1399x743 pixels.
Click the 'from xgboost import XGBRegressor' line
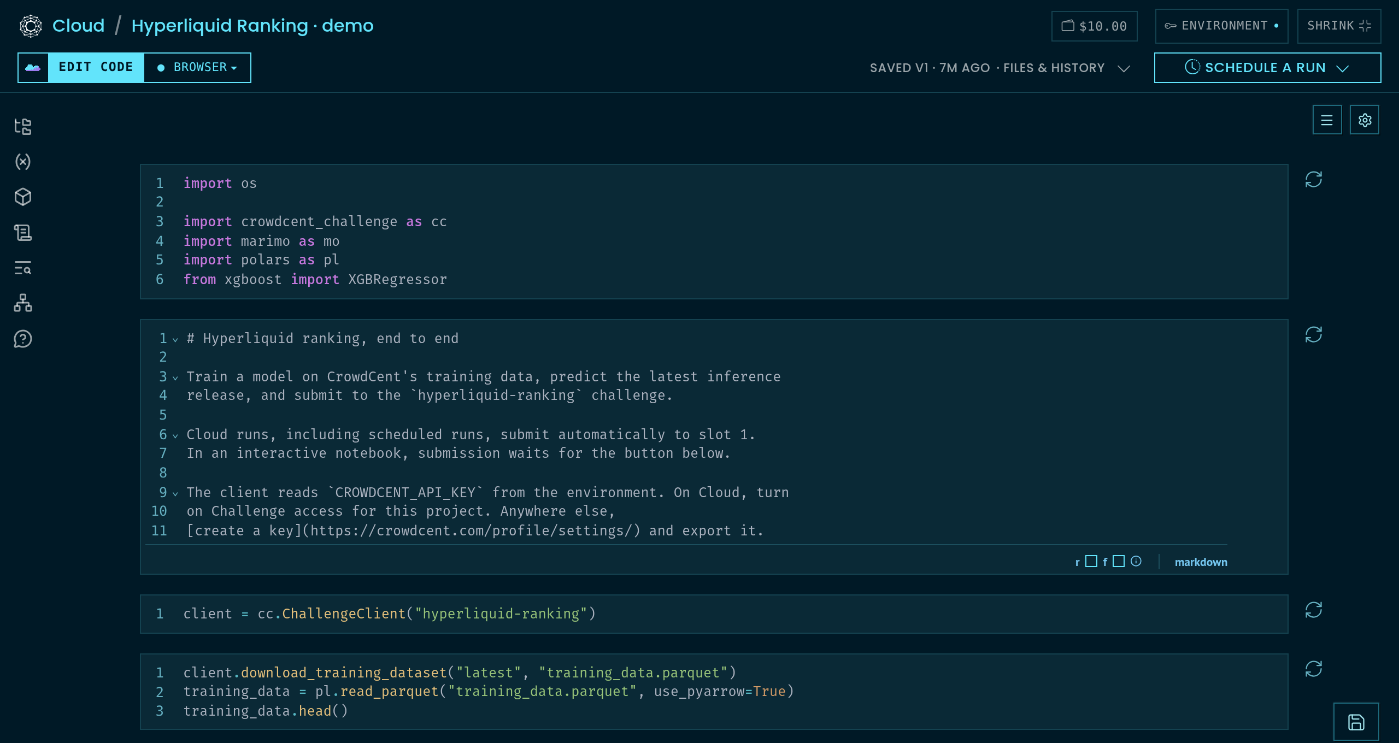[315, 280]
